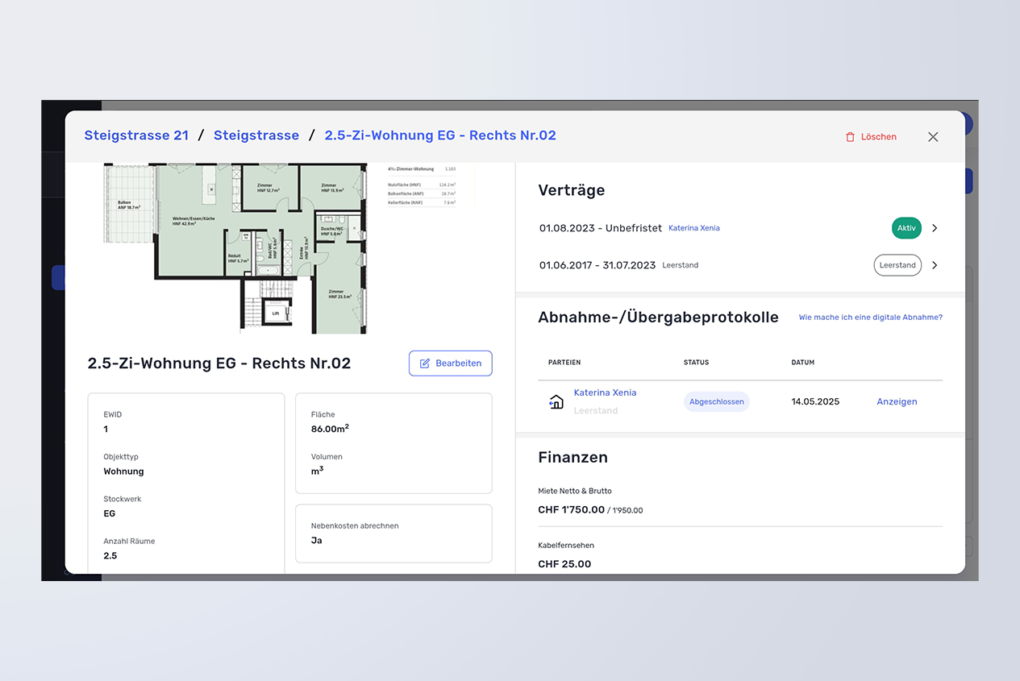Open Katerina Xenia tenant link under Verträge
The image size is (1020, 681).
[694, 228]
